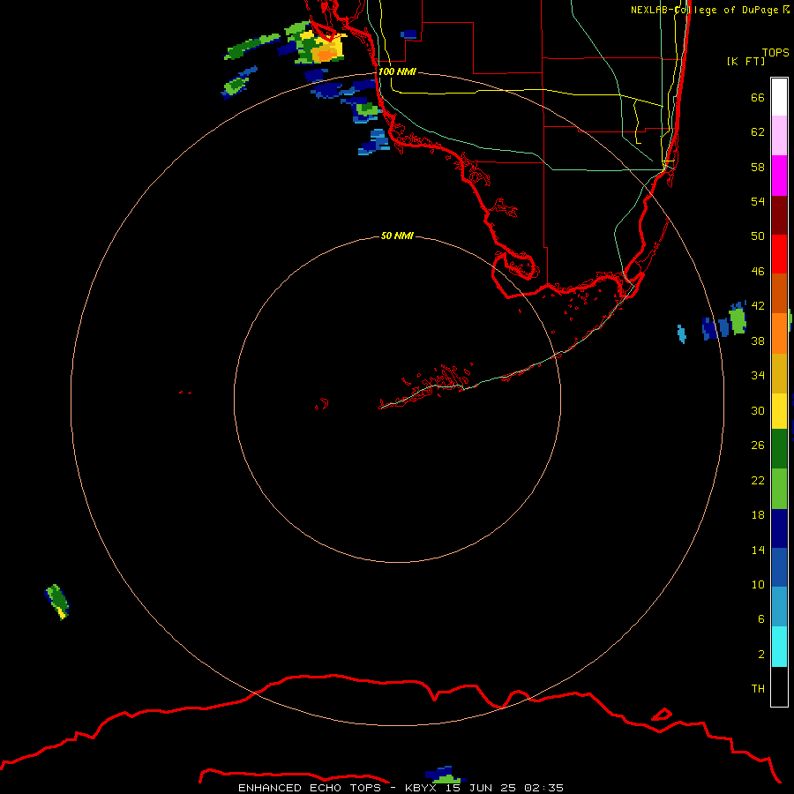Select the light pink 62 kft legend color
This screenshot has height=794, width=794.
coord(779,136)
